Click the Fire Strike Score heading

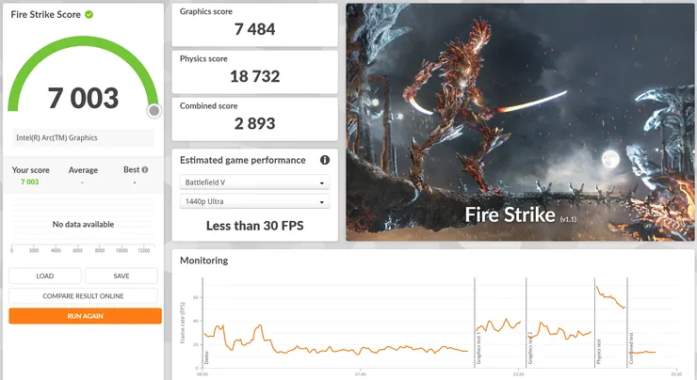click(x=46, y=15)
